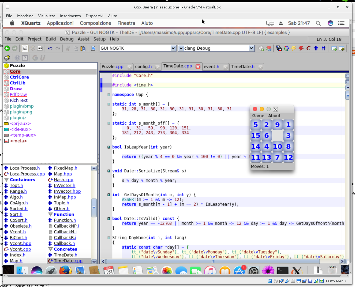Open the Assist menu
Image resolution: width=355 pixels, height=287 pixels.
[x=83, y=39]
